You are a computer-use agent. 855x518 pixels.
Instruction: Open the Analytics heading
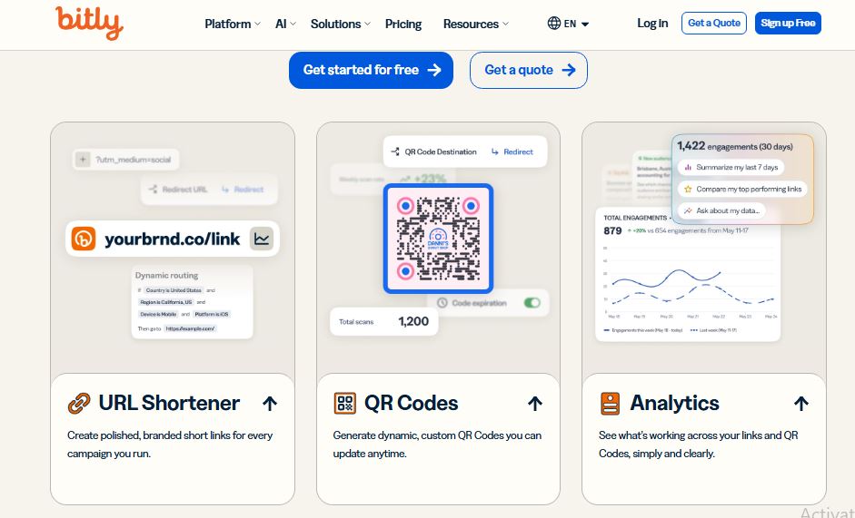[x=674, y=403]
